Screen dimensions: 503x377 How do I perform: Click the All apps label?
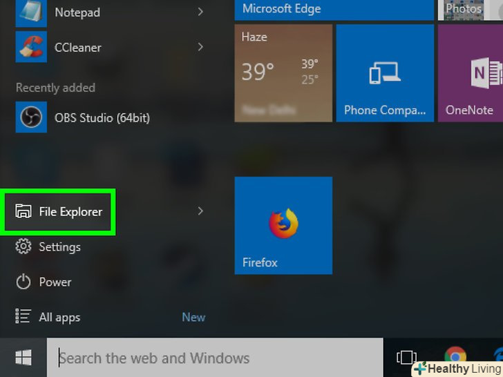(x=59, y=318)
